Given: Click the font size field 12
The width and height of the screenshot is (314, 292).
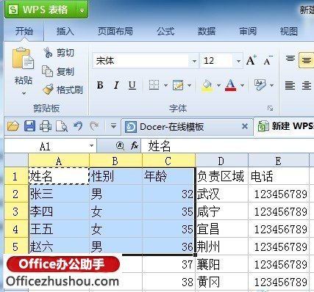Looking at the screenshot, I should coord(217,61).
